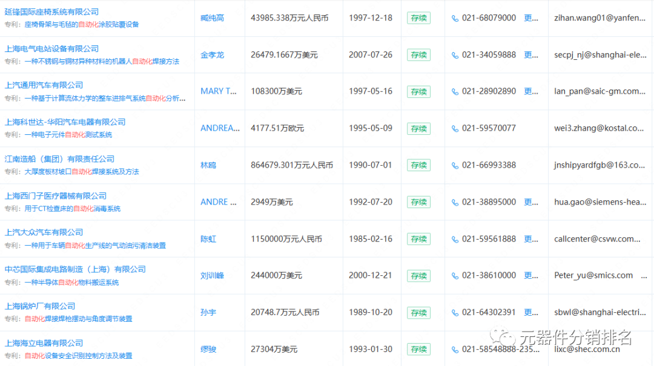Select founding date 1997-12-18

[x=371, y=18]
